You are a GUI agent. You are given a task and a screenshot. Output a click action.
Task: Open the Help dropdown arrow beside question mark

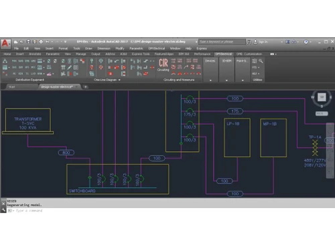310,42
